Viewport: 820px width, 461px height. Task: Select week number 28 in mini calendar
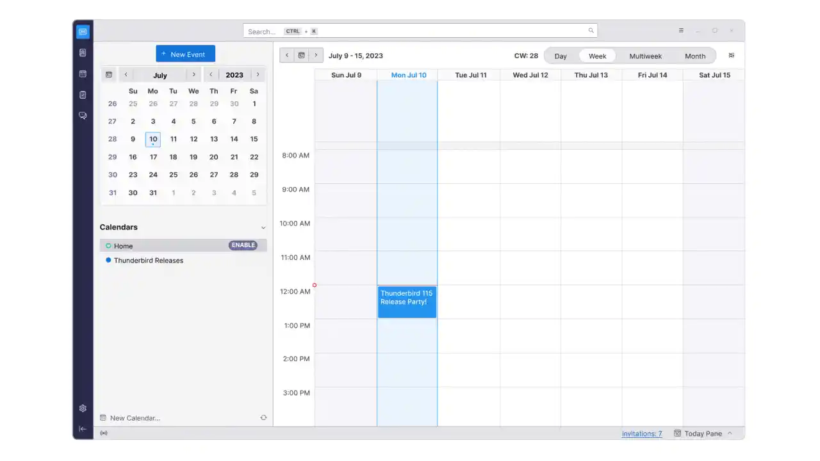112,139
